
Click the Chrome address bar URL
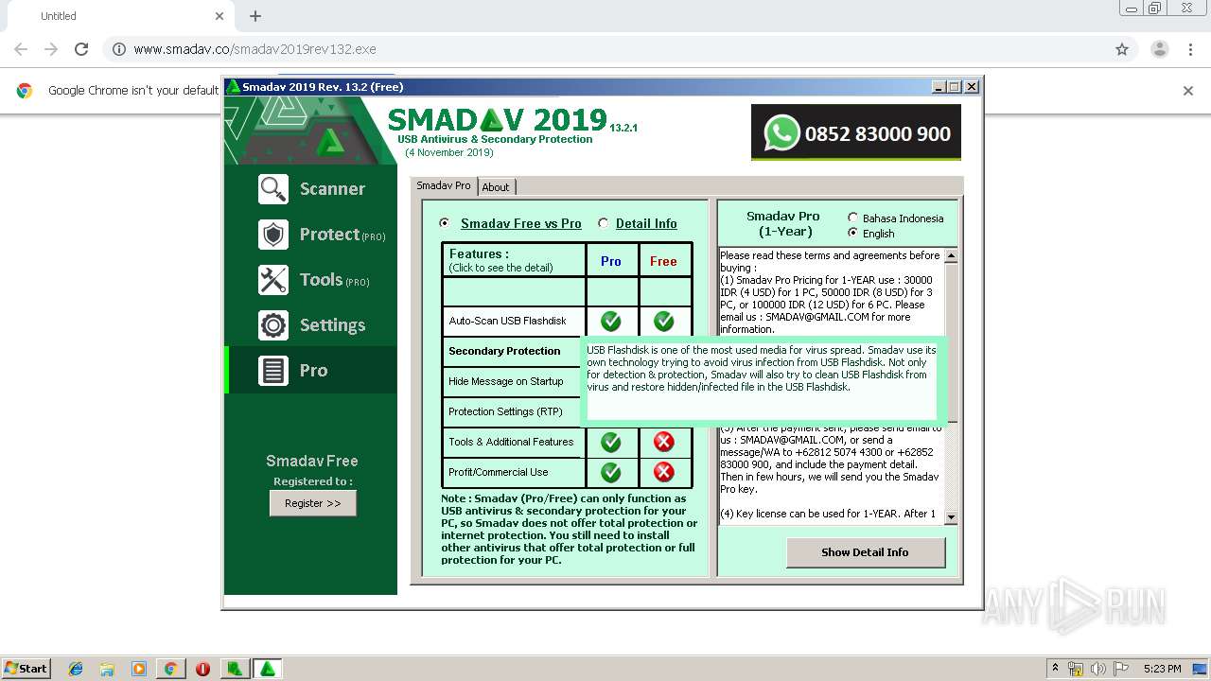(254, 49)
